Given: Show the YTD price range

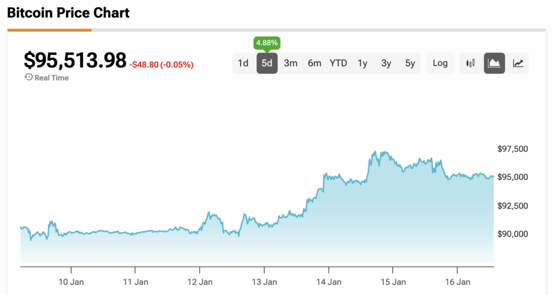Looking at the screenshot, I should (338, 63).
